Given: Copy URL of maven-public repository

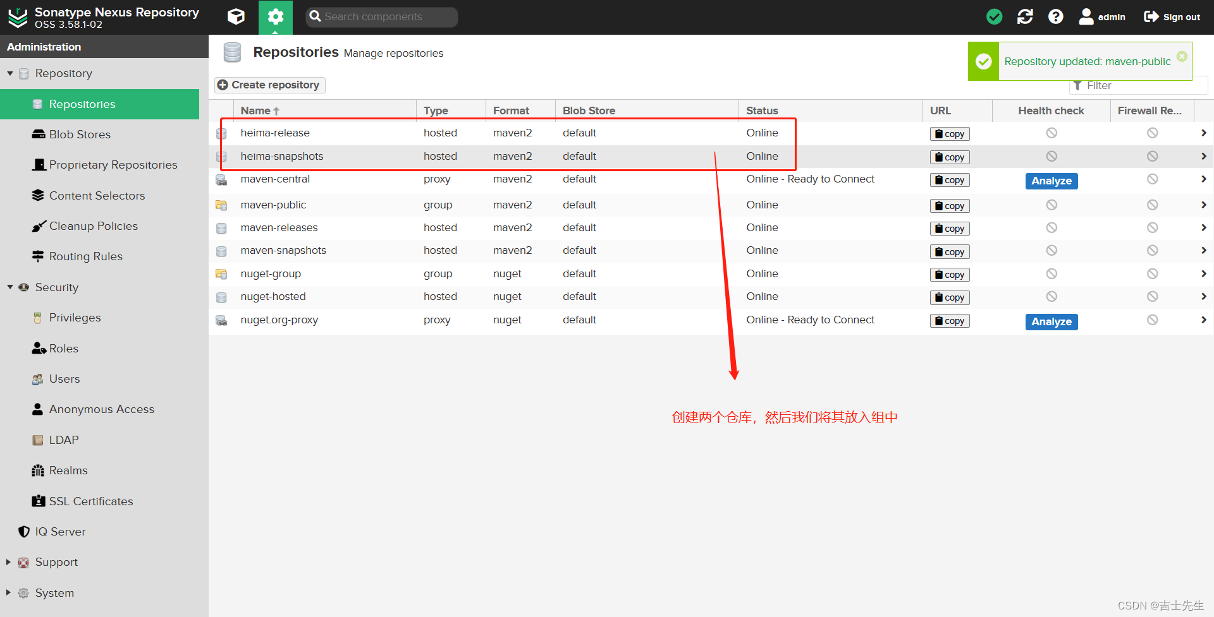Looking at the screenshot, I should point(950,206).
